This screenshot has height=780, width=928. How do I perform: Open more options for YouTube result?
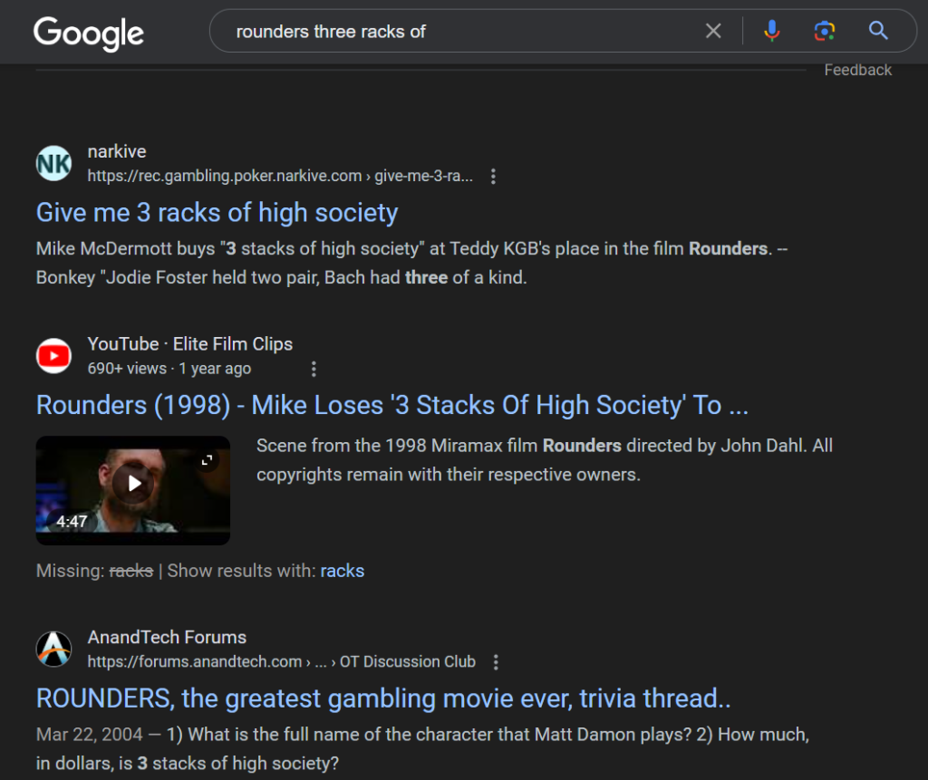tap(314, 369)
